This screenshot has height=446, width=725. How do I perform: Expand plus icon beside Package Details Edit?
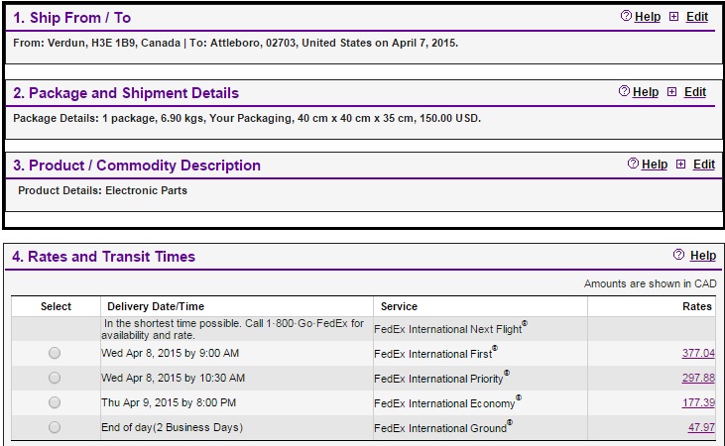pyautogui.click(x=671, y=92)
